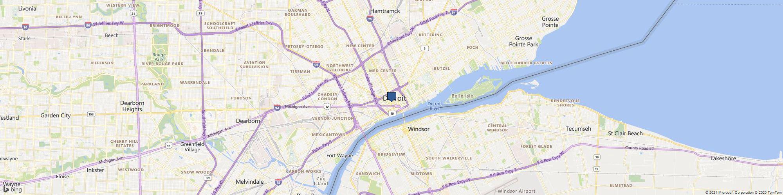This screenshot has height=195, width=783.
Task: Click the route 153 highway shield
Action: [91, 114]
